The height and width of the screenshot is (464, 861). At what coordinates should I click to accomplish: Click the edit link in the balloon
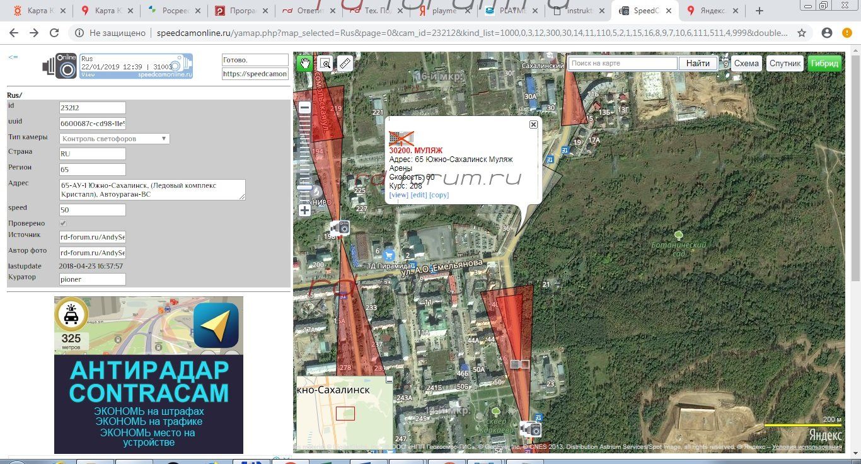(x=419, y=195)
